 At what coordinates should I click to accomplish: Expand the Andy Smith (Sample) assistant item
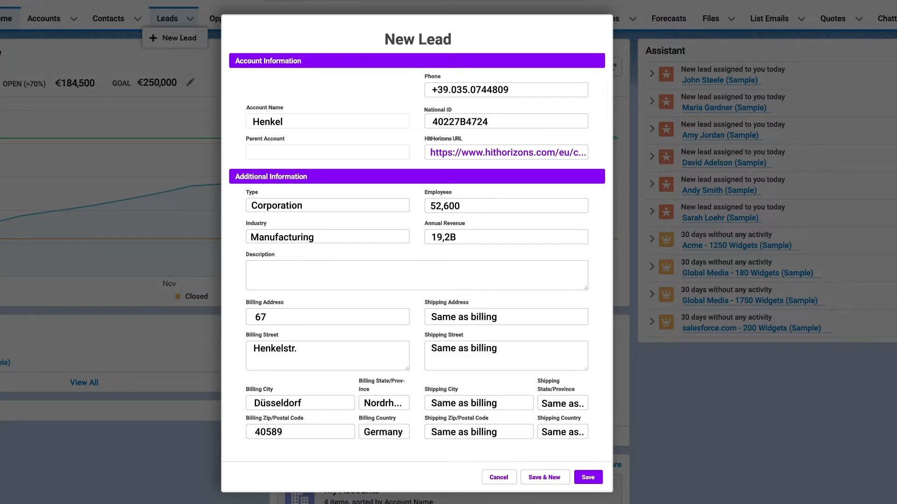click(x=652, y=183)
